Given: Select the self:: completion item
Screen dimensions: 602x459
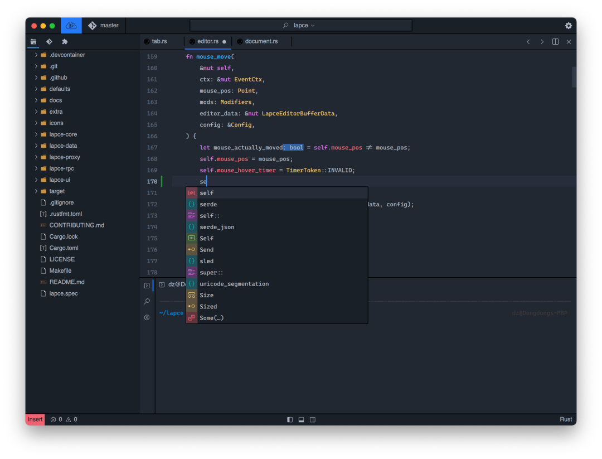Looking at the screenshot, I should [277, 215].
